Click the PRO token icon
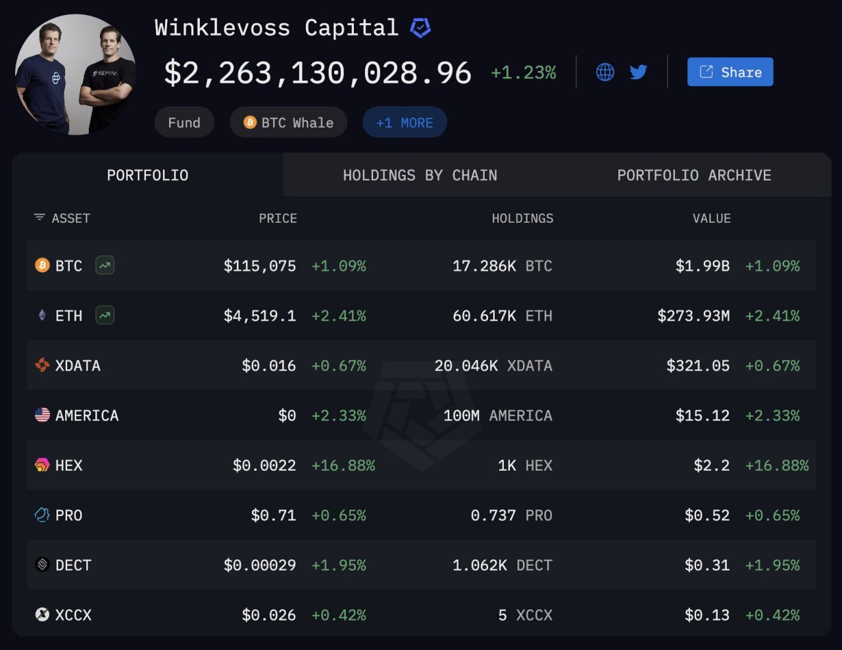The width and height of the screenshot is (842, 650). (42, 515)
